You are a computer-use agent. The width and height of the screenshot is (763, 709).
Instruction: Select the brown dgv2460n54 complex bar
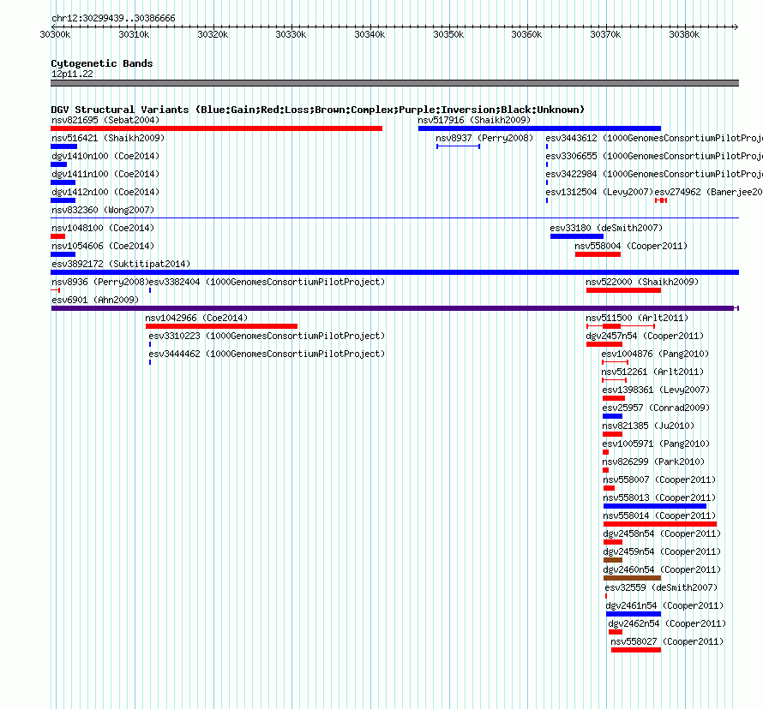pos(632,578)
